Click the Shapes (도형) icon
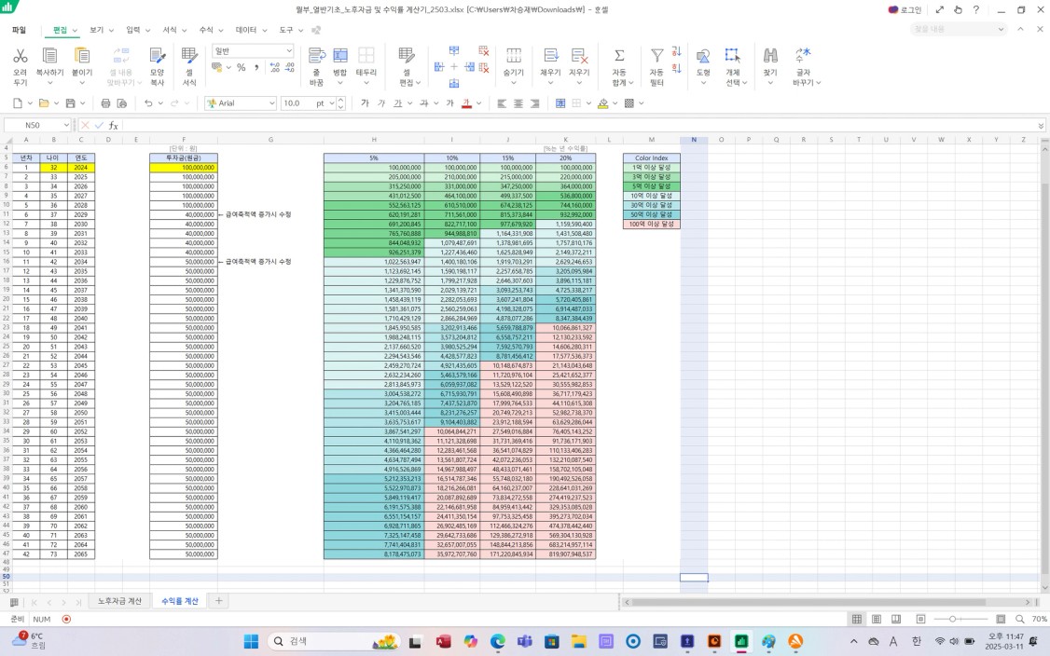 (x=703, y=56)
